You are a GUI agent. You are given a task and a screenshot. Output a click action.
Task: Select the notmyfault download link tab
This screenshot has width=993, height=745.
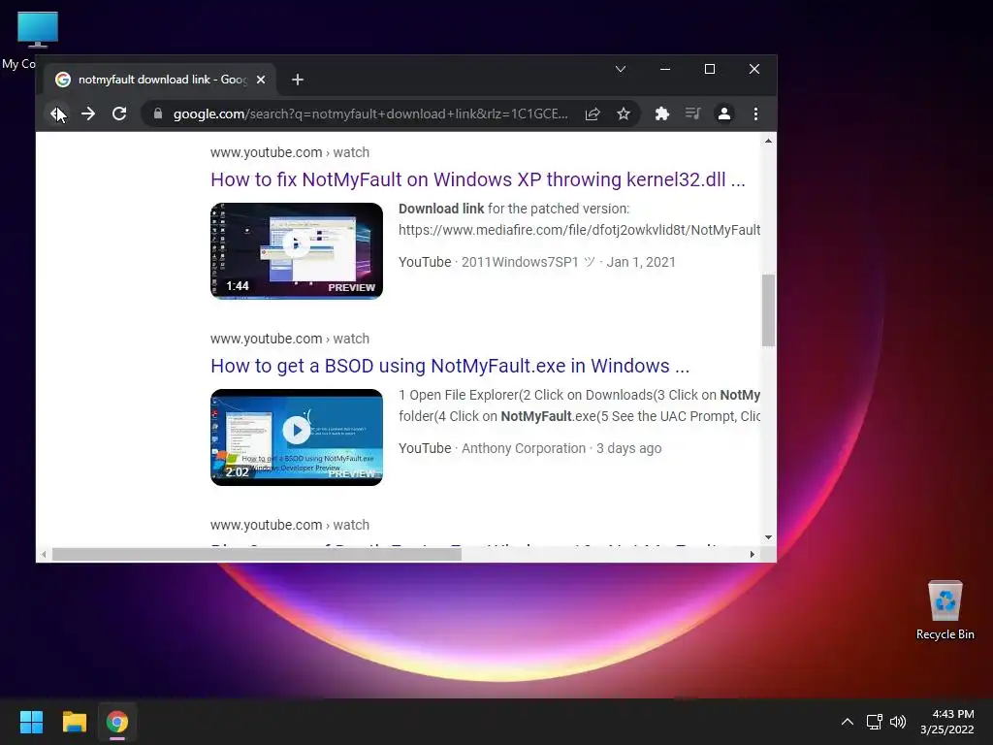click(160, 80)
